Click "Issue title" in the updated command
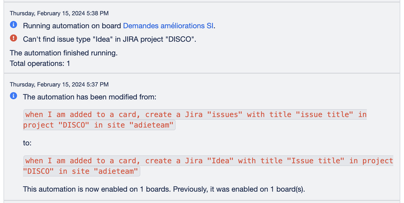Viewport: 404px width, 203px height. pos(315,161)
